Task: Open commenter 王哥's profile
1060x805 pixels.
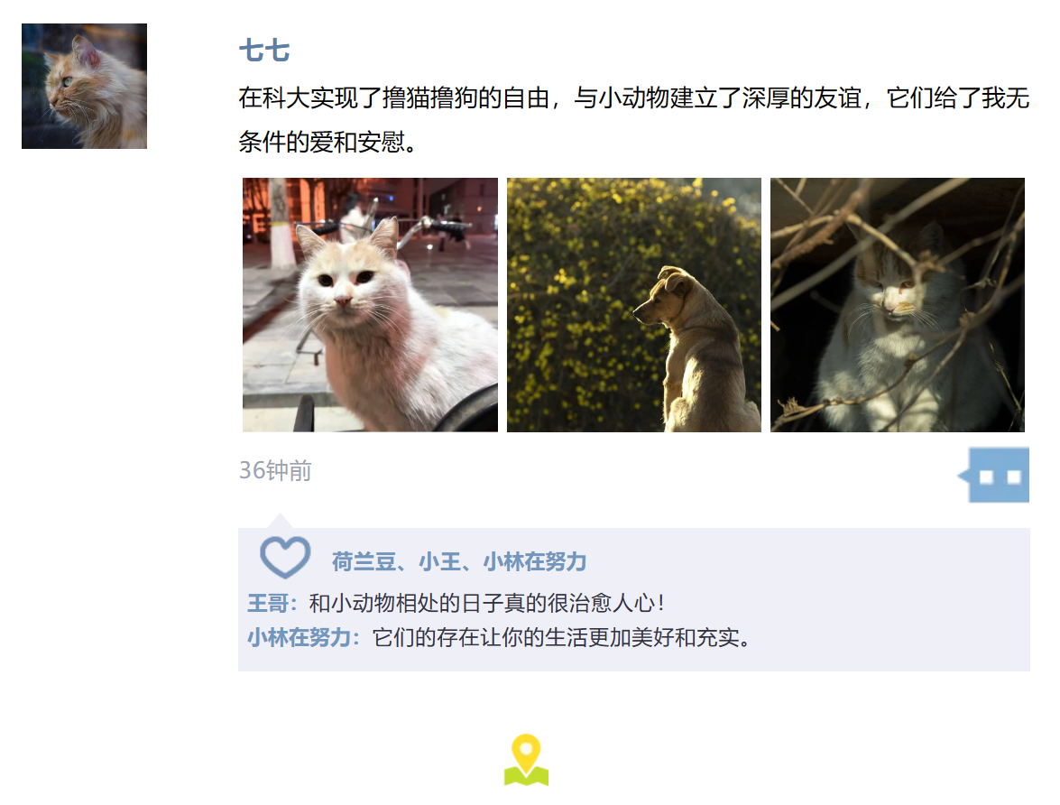Action: pyautogui.click(x=268, y=603)
